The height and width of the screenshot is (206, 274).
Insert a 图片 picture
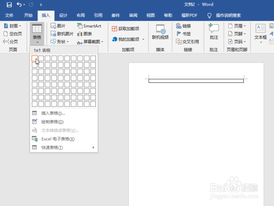[x=58, y=26]
